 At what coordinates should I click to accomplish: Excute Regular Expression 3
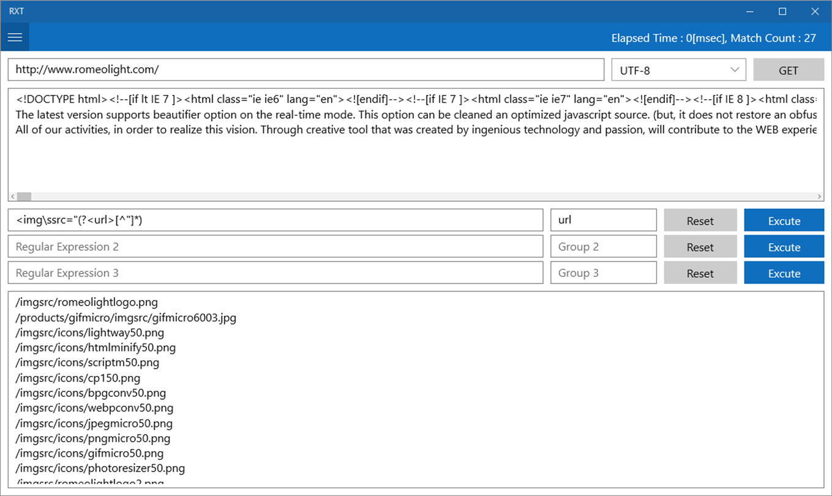point(784,273)
